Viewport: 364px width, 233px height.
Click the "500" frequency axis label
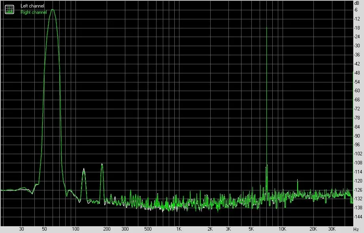point(148,229)
